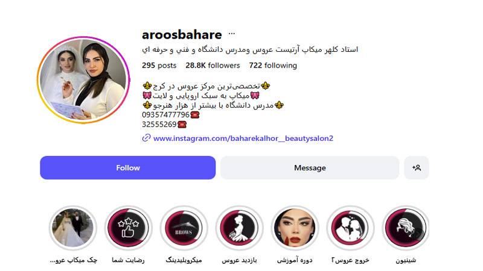The width and height of the screenshot is (483, 271).
Task: Click the chain link icon beside profile URL
Action: (146, 138)
